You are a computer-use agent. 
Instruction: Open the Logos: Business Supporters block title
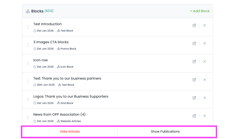[71, 97]
